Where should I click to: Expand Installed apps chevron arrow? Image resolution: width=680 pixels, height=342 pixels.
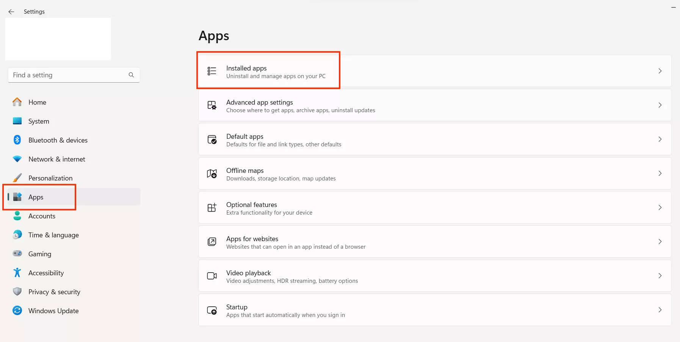[x=660, y=71]
